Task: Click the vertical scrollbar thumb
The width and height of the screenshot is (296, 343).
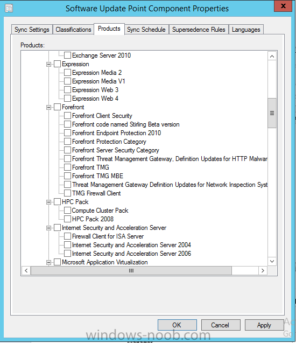Action: click(272, 113)
